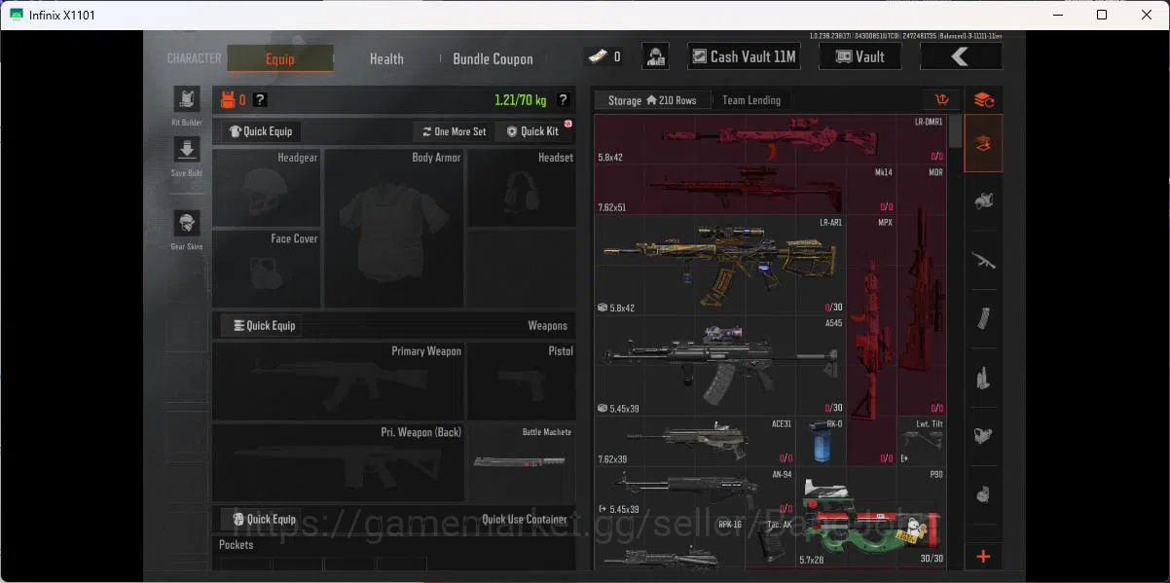Select the all-items category filter

pyautogui.click(x=983, y=144)
